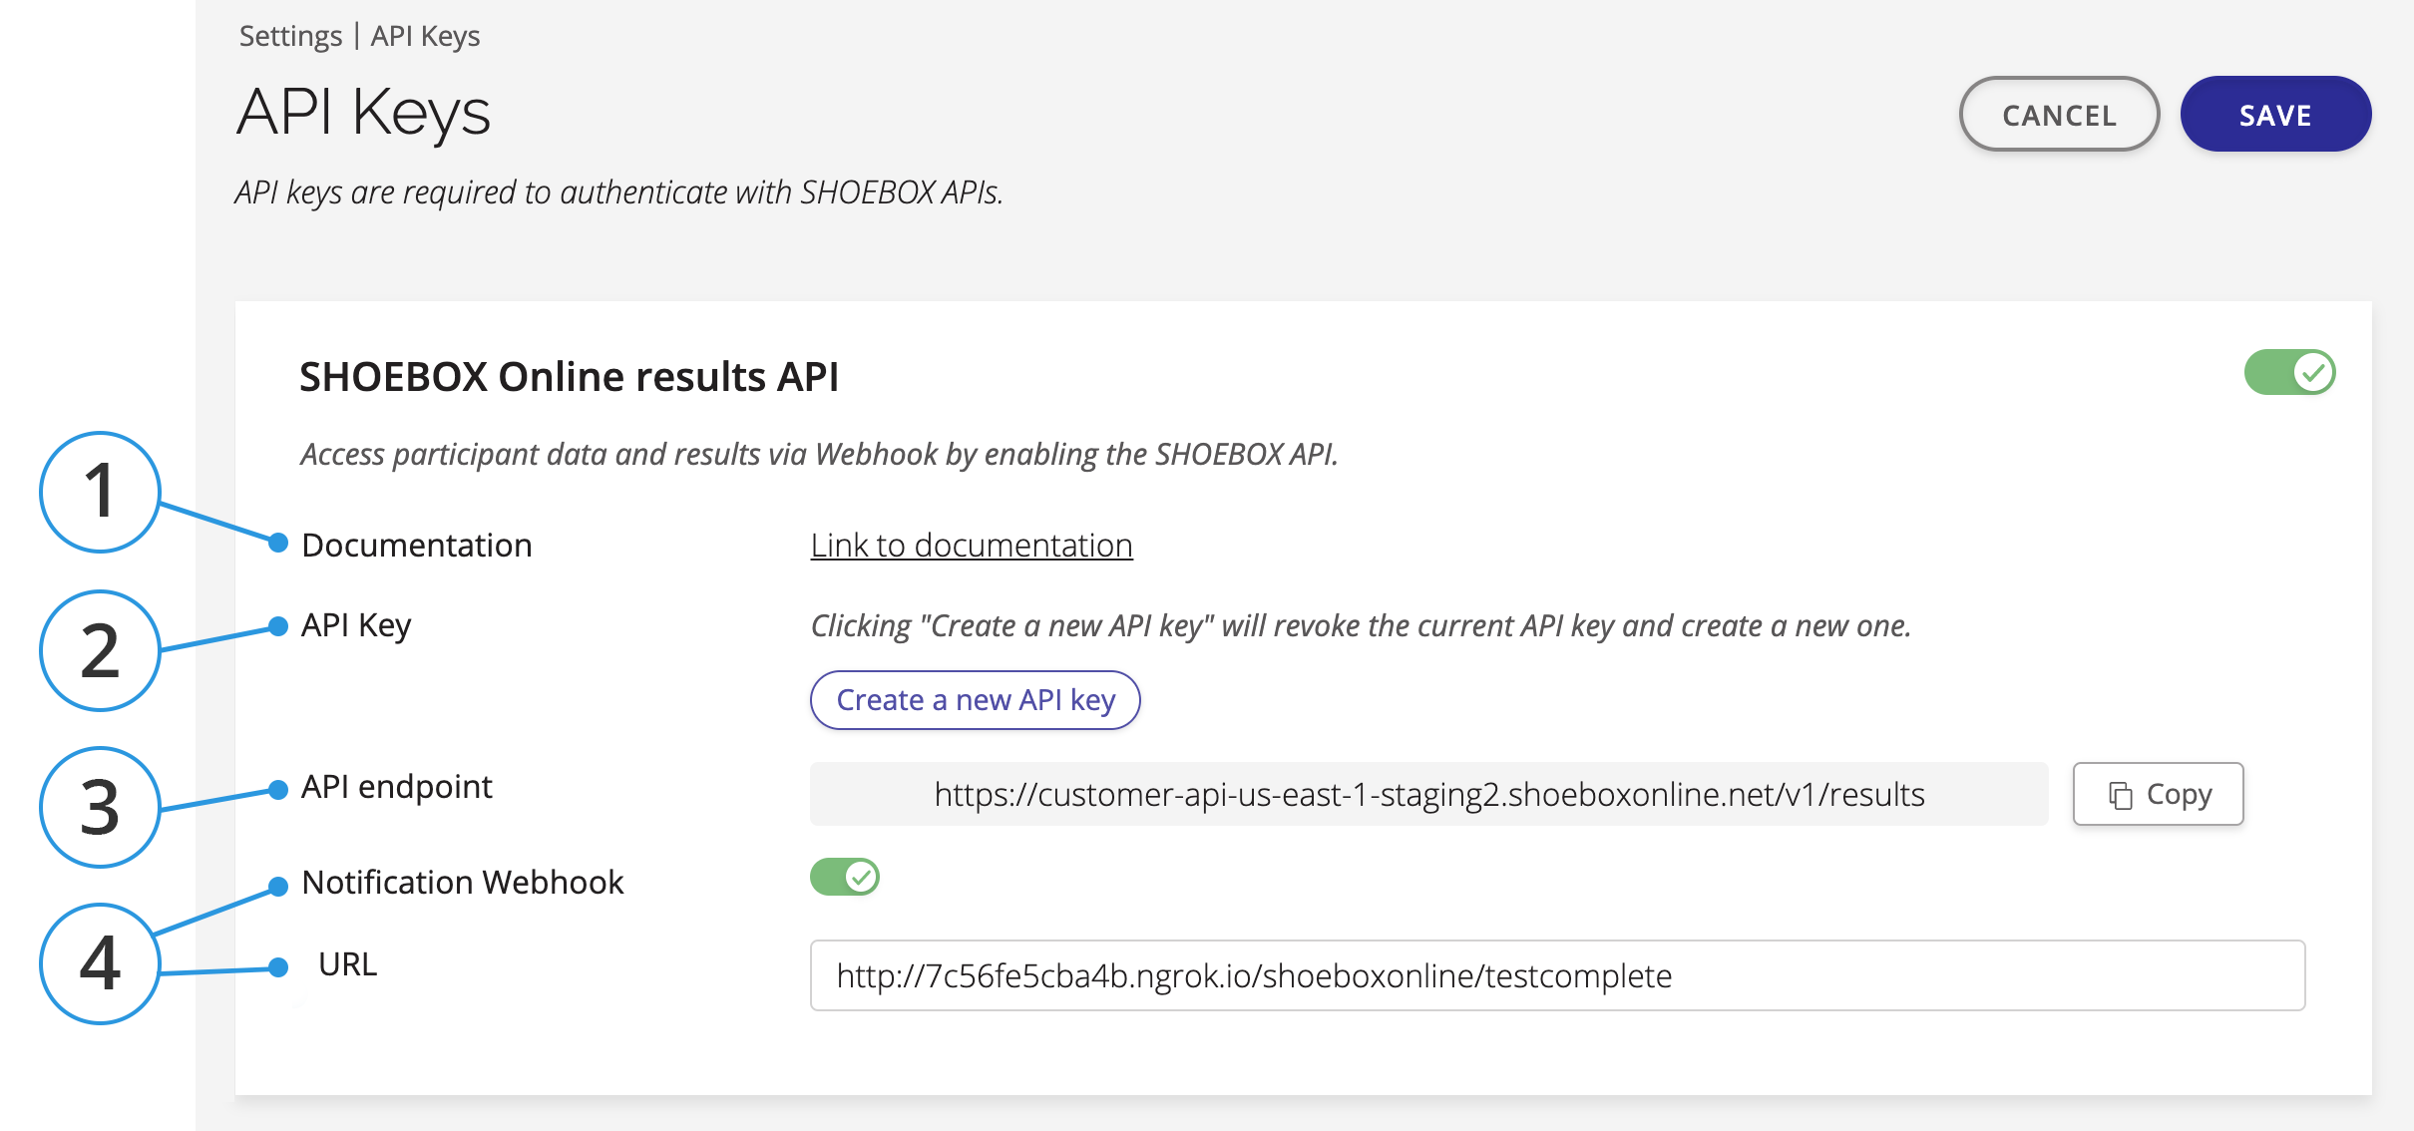Disable the Notification Webhook toggle
This screenshot has height=1131, width=2414.
(845, 877)
